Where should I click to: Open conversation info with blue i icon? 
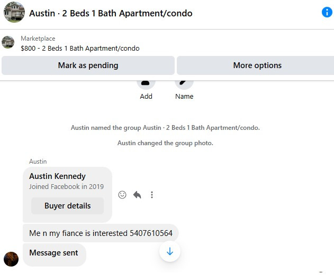point(327,12)
